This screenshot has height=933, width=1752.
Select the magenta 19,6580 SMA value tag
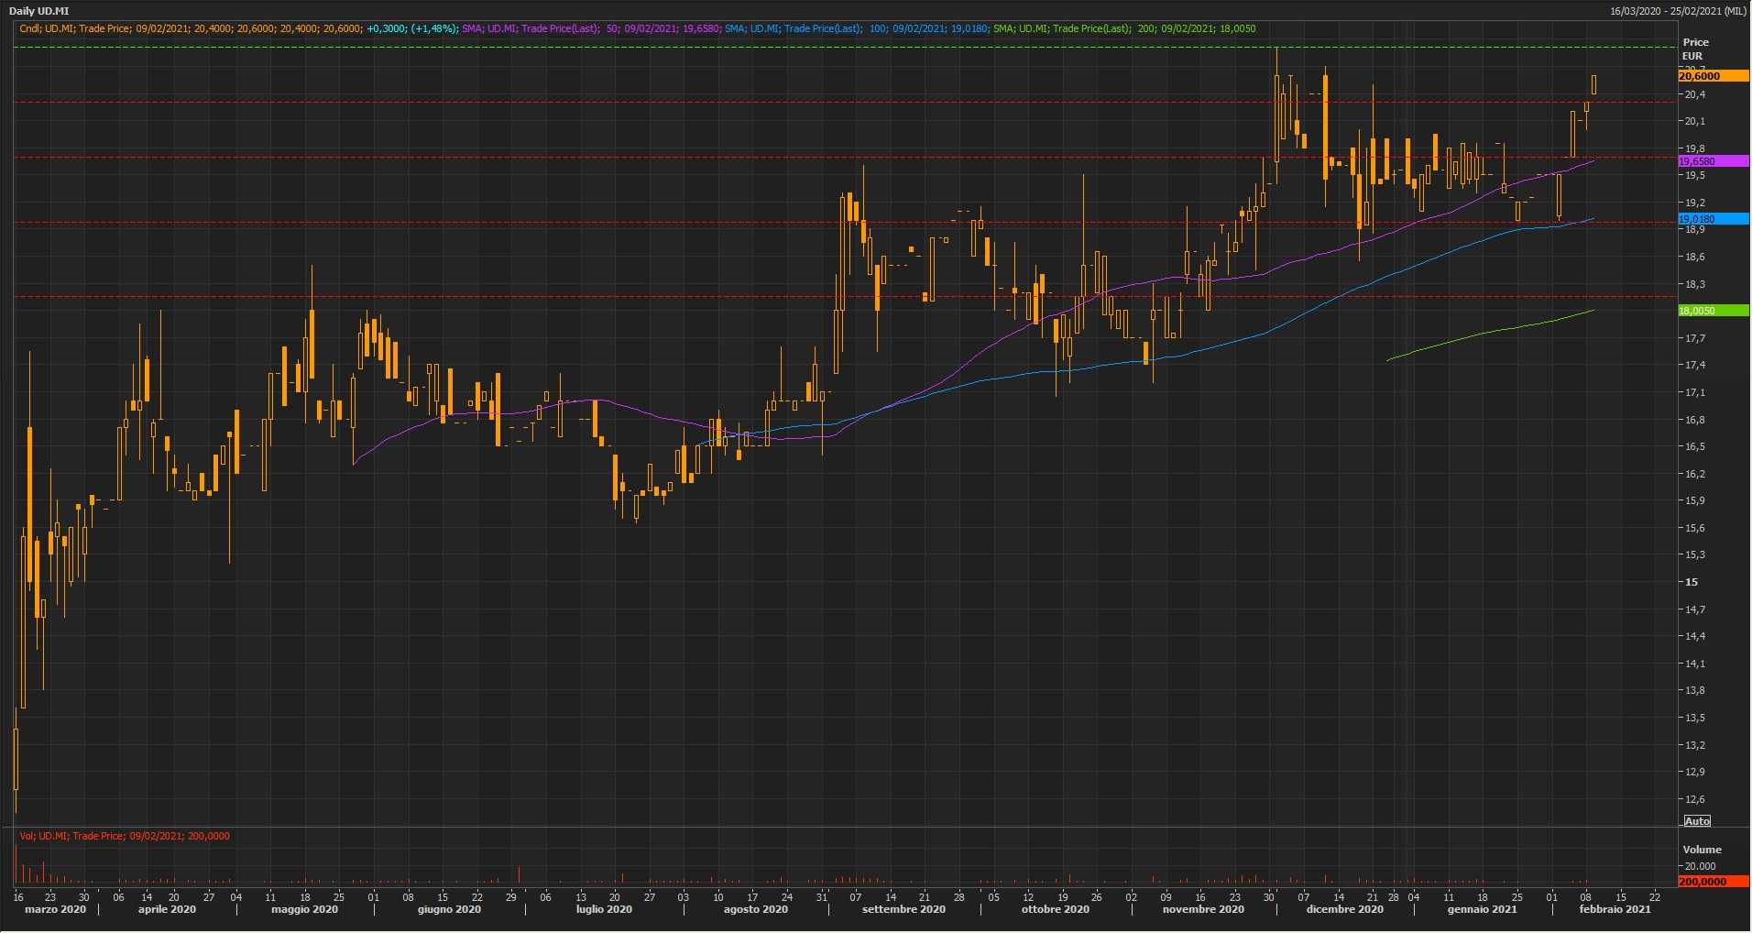[1712, 161]
